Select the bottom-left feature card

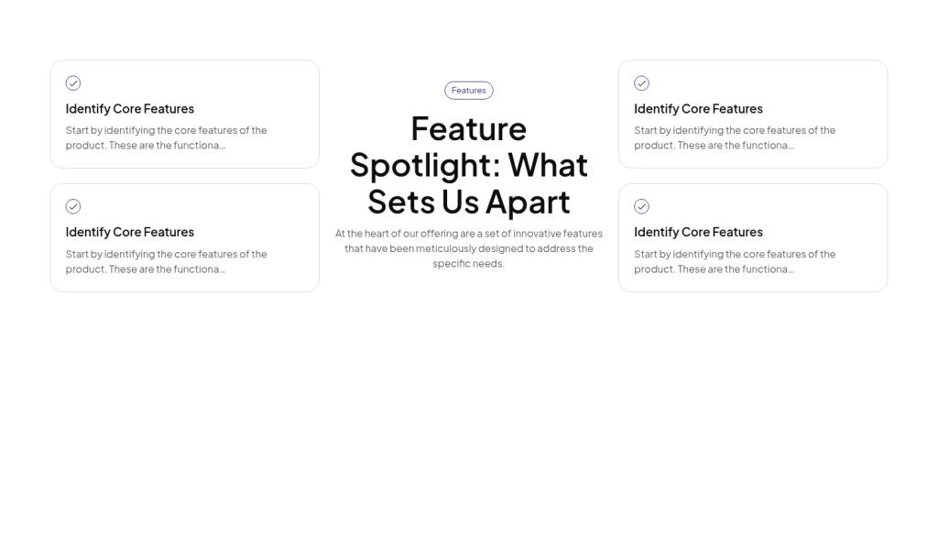pyautogui.click(x=185, y=237)
